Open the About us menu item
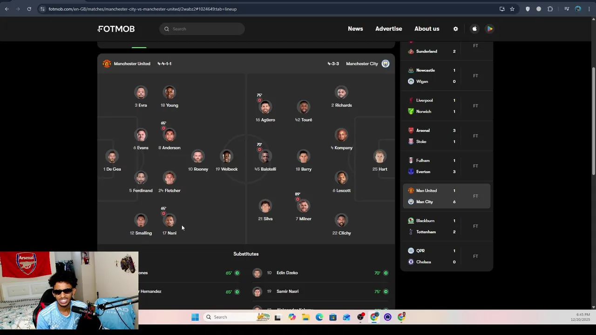 point(427,29)
